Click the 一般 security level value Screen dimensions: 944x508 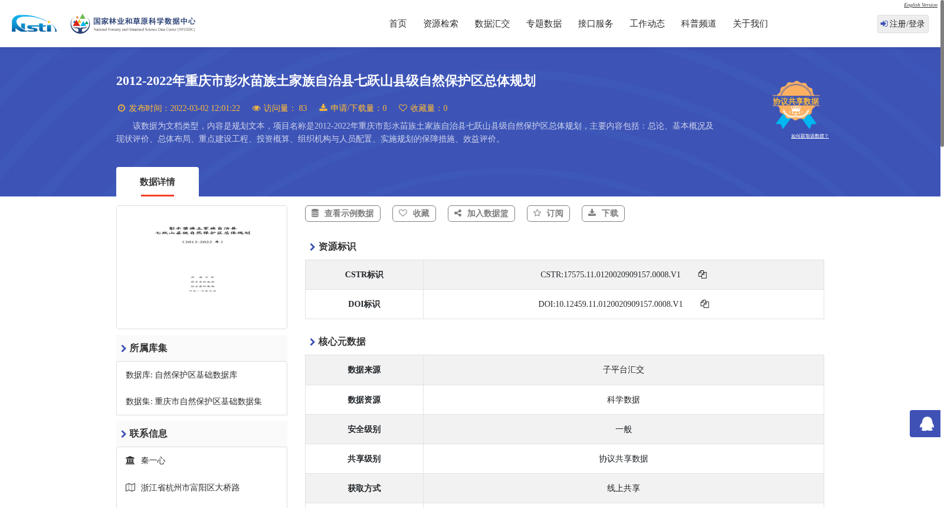pos(624,429)
